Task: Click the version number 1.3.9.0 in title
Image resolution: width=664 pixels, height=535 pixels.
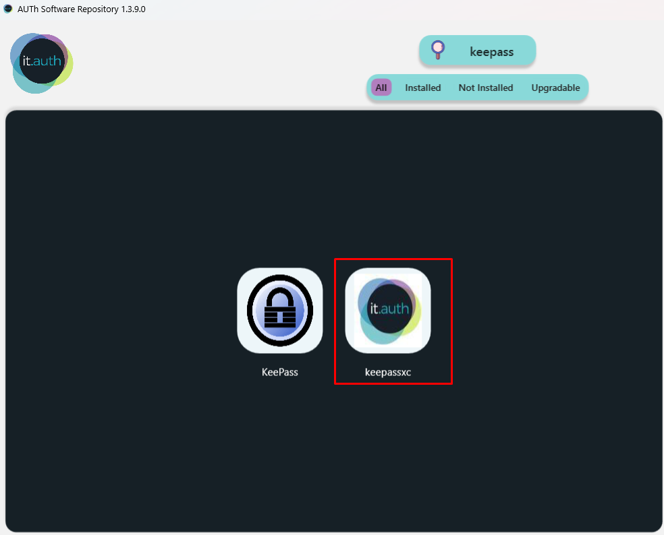Action: click(x=130, y=9)
